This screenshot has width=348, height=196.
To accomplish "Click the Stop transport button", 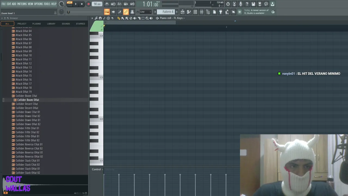I will [82, 4].
